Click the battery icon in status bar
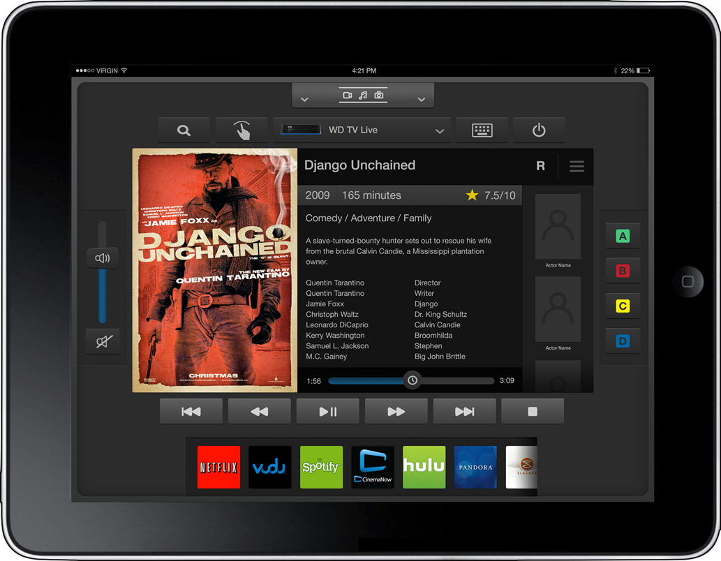Image resolution: width=721 pixels, height=561 pixels. [x=644, y=70]
